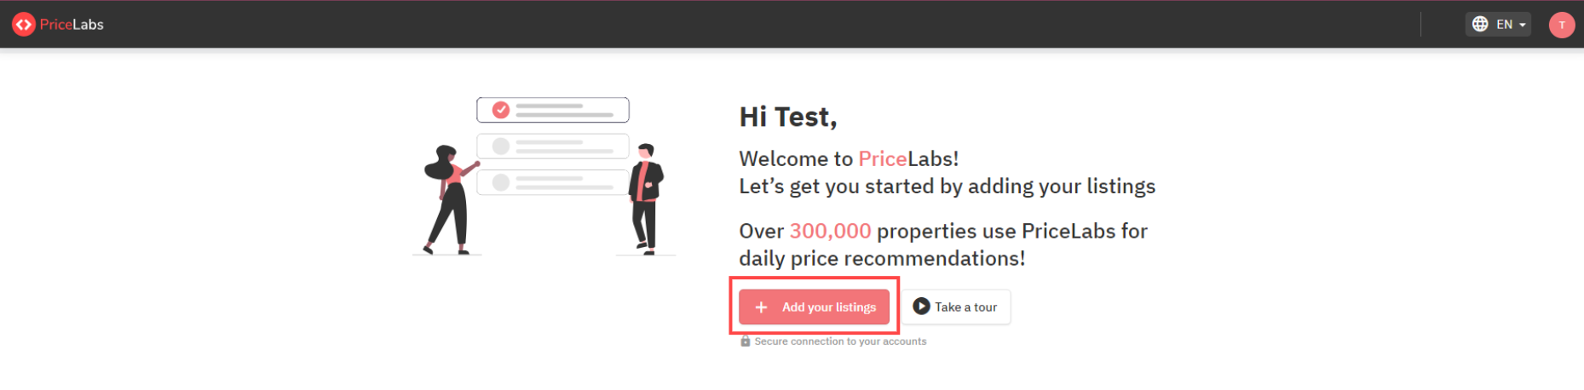Click the woman figure pointing at the cards
This screenshot has height=390, width=1584.
[x=450, y=200]
